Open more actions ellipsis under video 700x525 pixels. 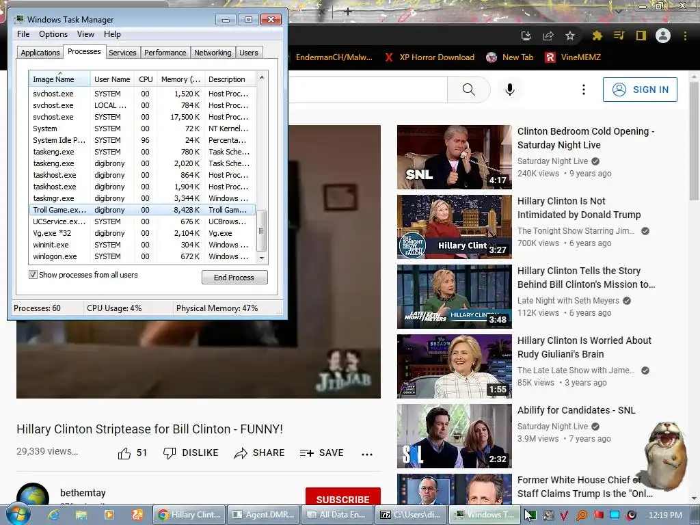(x=367, y=454)
